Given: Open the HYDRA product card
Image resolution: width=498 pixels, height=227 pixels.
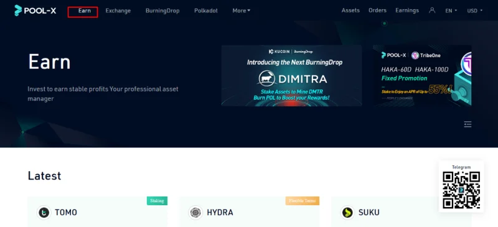Looking at the screenshot, I should (250, 211).
